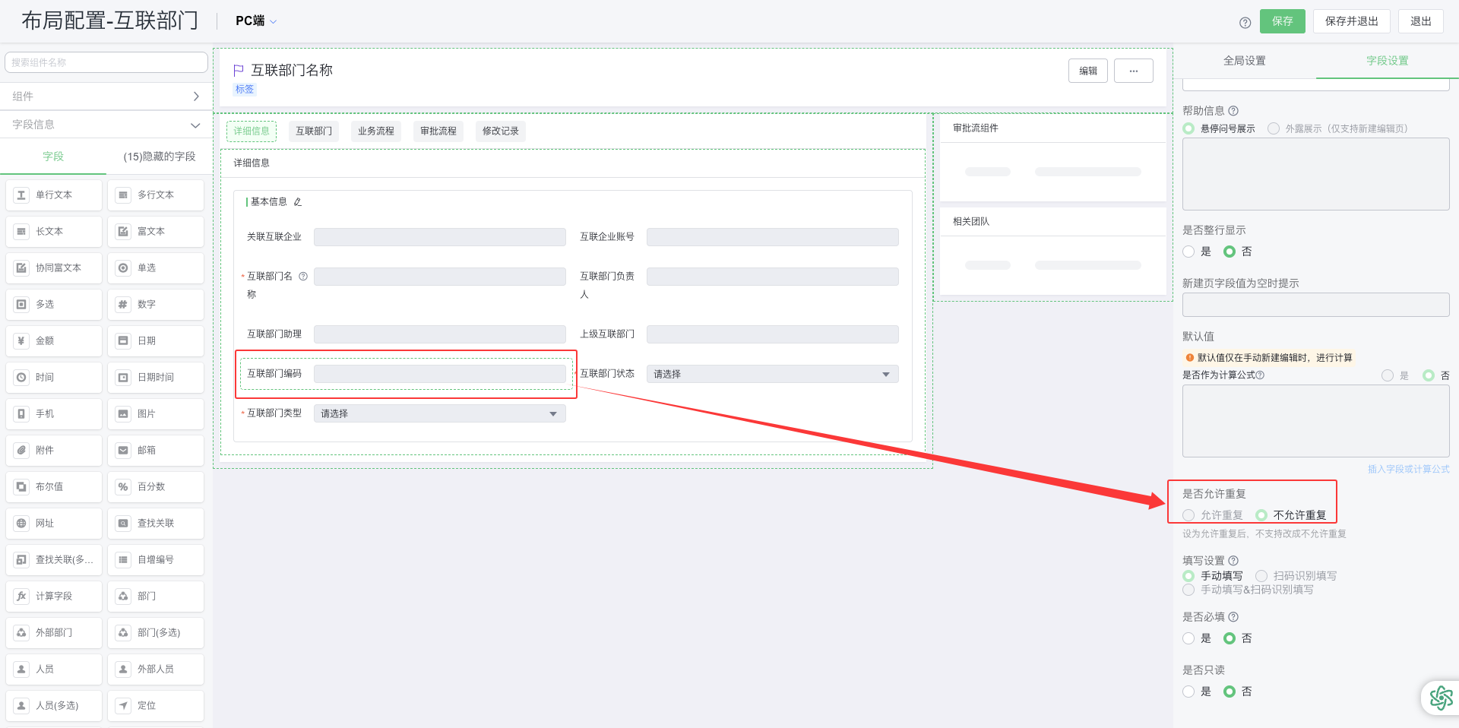Click the 退出 button
This screenshot has height=728, width=1459.
[x=1420, y=21]
